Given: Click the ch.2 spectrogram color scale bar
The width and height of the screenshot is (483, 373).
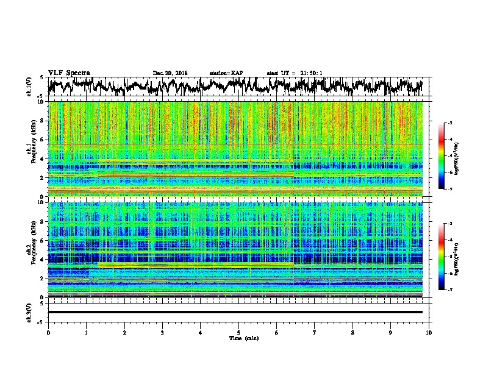Looking at the screenshot, I should (x=442, y=257).
